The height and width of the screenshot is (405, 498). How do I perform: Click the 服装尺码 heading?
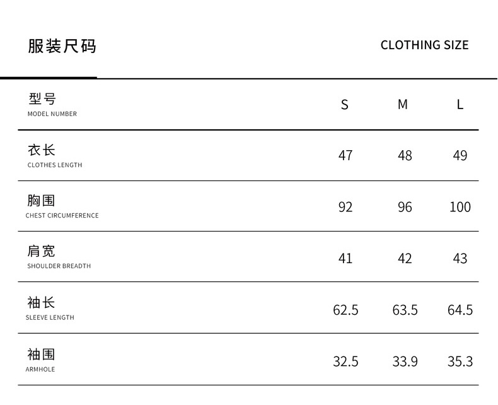tap(62, 46)
